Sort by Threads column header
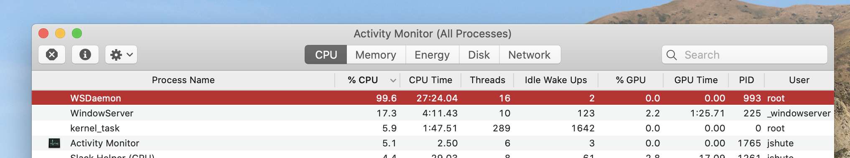 [487, 80]
